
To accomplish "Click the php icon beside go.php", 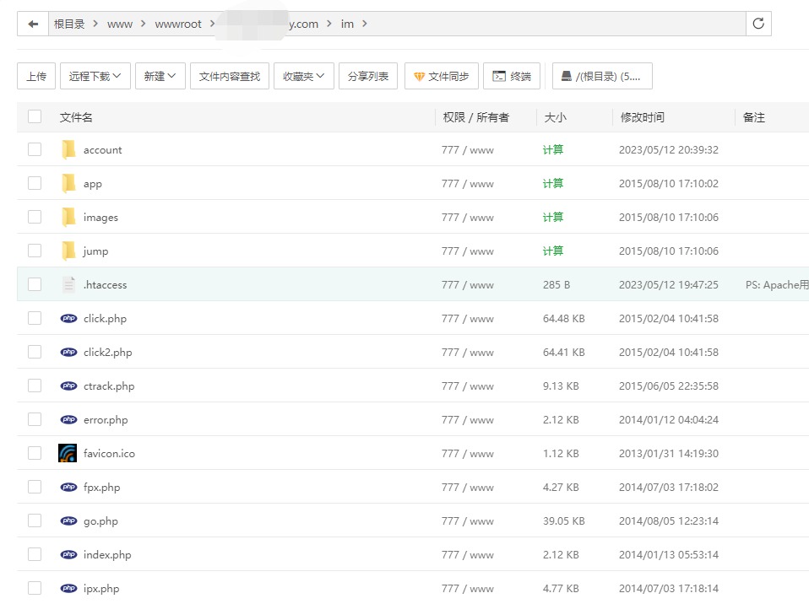I will [68, 521].
